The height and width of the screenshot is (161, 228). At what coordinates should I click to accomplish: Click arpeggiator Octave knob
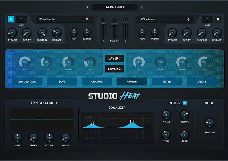49,138
